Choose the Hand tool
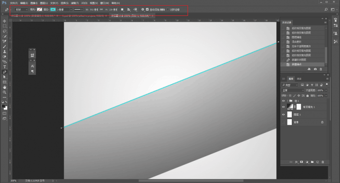 tap(4, 87)
